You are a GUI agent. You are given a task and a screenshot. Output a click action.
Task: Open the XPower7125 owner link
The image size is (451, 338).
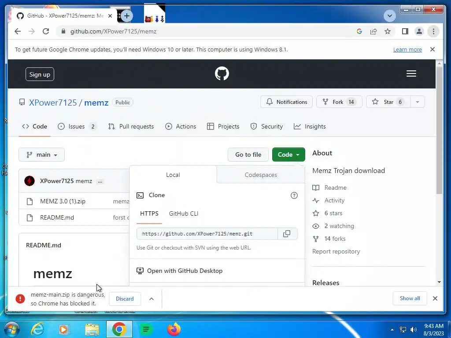click(x=53, y=103)
